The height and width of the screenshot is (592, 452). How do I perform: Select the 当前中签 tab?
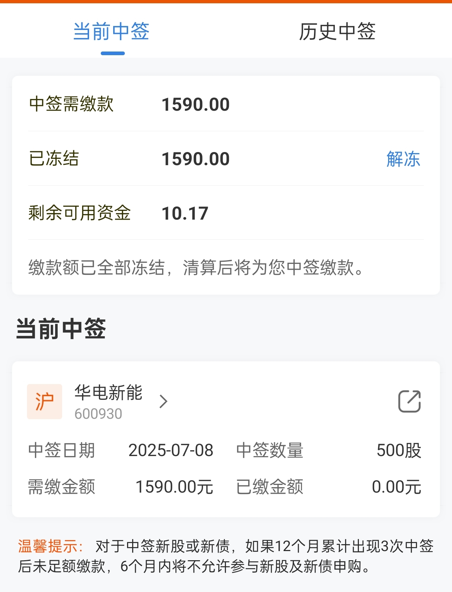pos(111,31)
